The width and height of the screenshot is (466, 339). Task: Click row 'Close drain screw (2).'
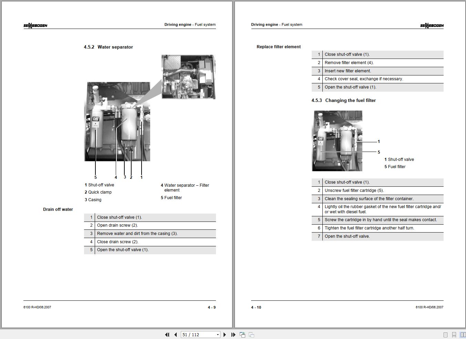tap(150, 242)
